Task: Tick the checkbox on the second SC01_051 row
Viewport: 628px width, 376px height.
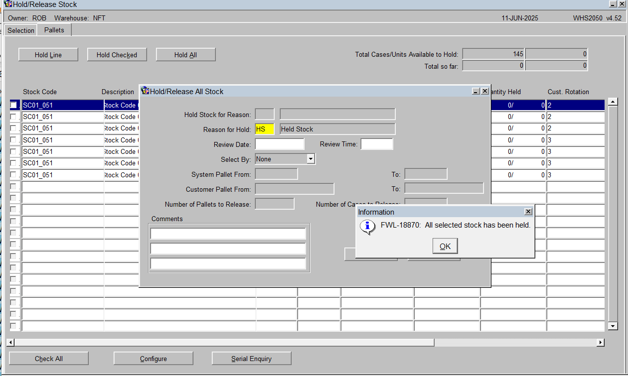Action: click(14, 117)
